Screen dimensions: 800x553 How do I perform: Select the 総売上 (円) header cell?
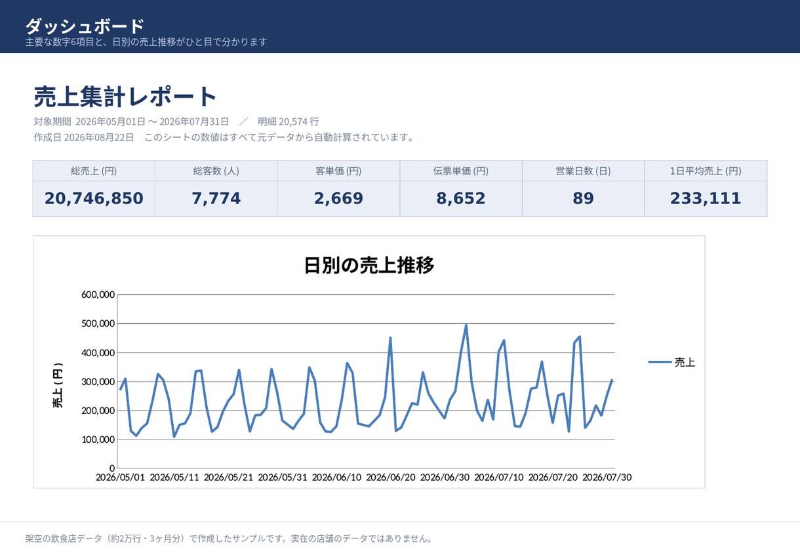click(x=94, y=171)
